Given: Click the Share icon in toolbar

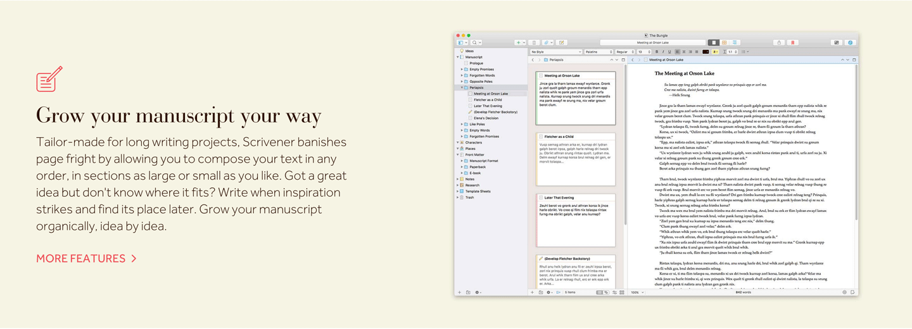Looking at the screenshot, I should pyautogui.click(x=779, y=43).
